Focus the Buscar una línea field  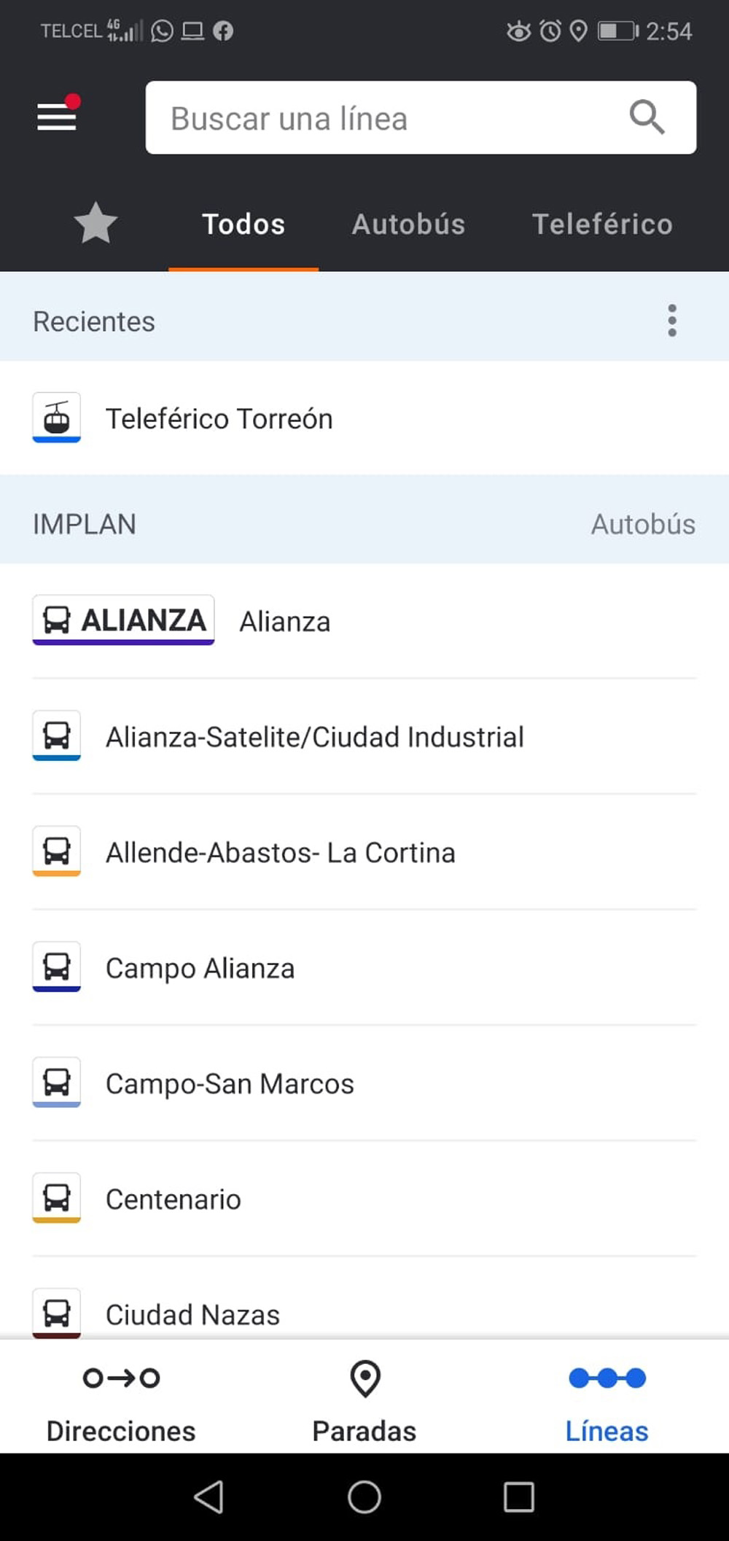386,118
